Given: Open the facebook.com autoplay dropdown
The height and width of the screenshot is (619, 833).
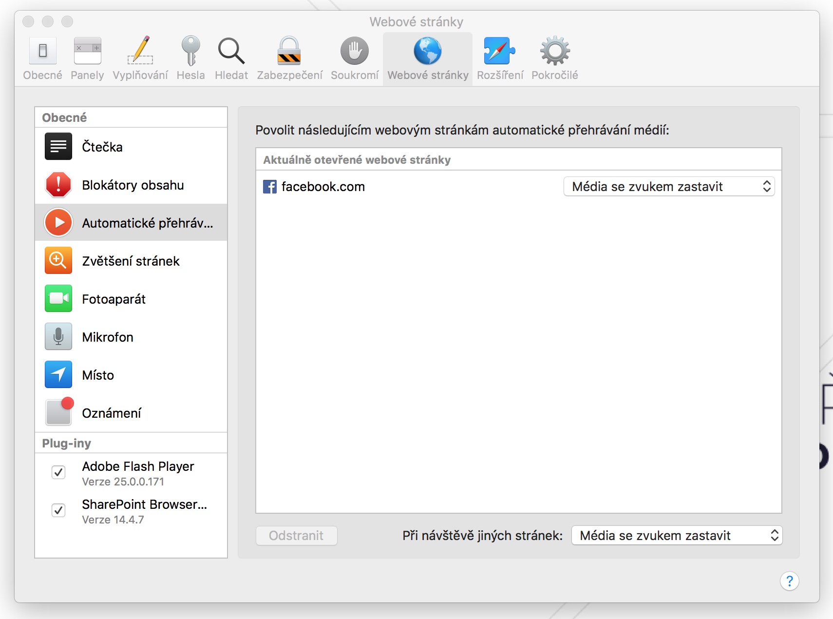Looking at the screenshot, I should (x=669, y=187).
